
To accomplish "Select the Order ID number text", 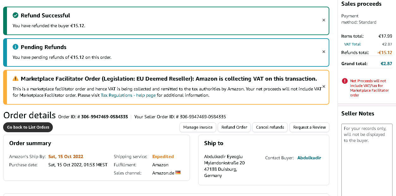I will click(104, 117).
